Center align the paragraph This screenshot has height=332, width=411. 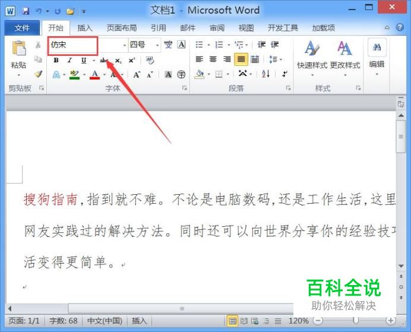(213, 59)
